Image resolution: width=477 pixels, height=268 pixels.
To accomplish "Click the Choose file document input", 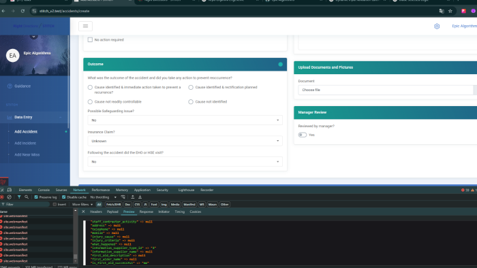I will pyautogui.click(x=386, y=90).
